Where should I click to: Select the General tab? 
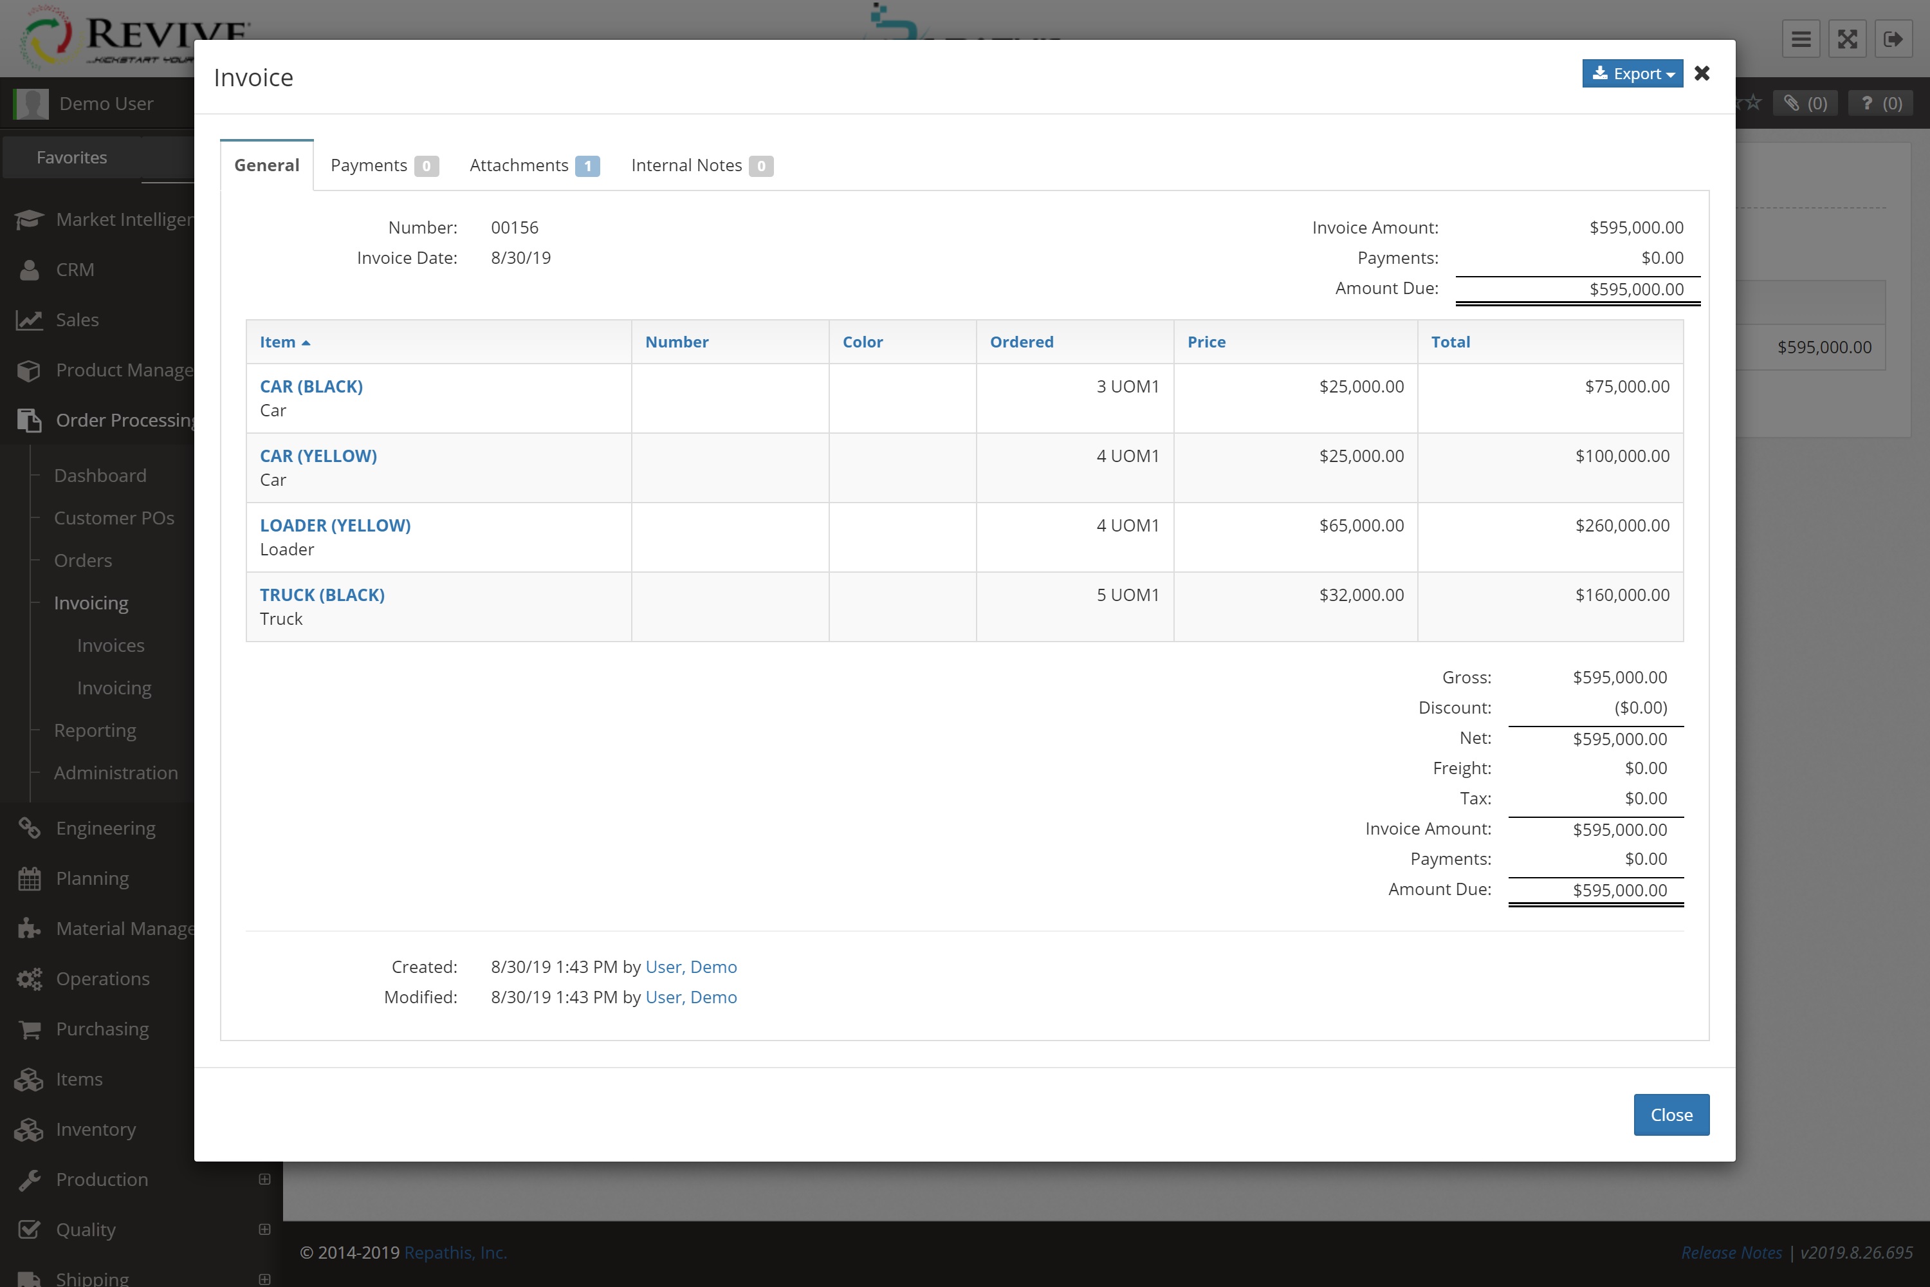(x=267, y=166)
